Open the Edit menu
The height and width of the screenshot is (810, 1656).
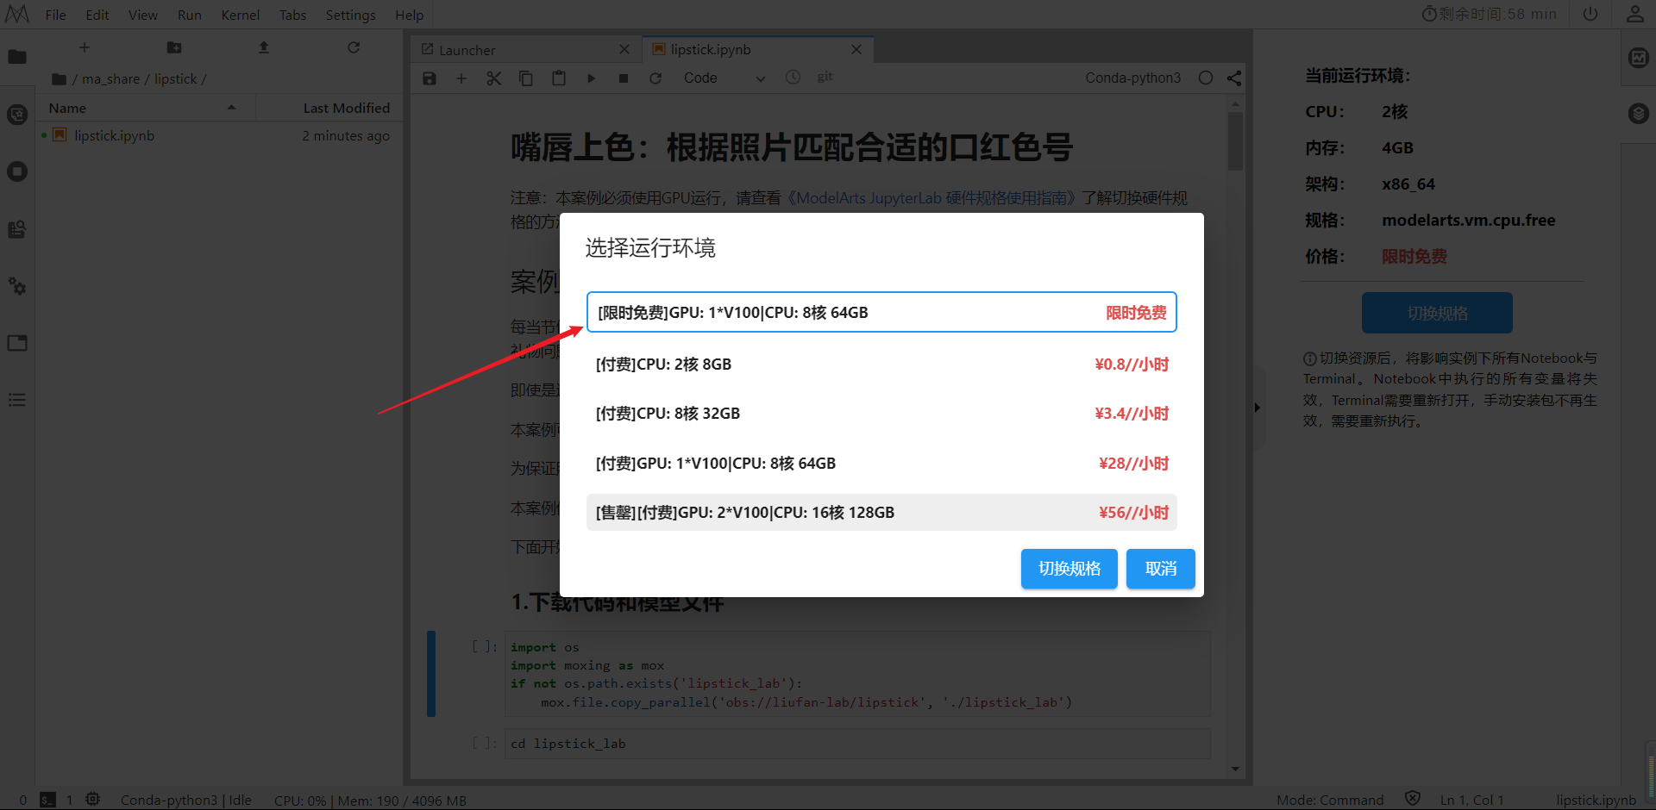(97, 15)
